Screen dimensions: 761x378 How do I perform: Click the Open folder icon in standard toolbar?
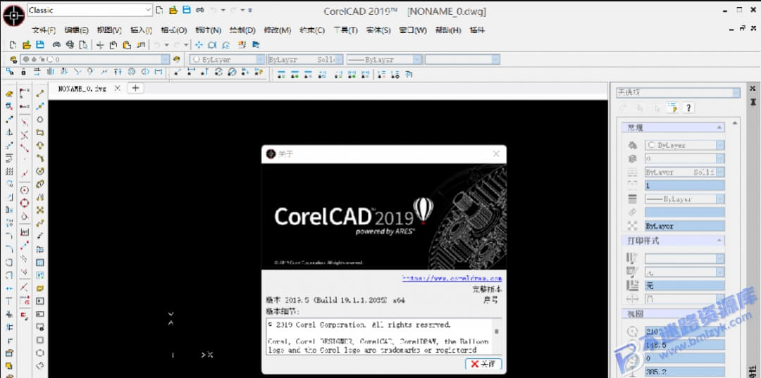[27, 44]
